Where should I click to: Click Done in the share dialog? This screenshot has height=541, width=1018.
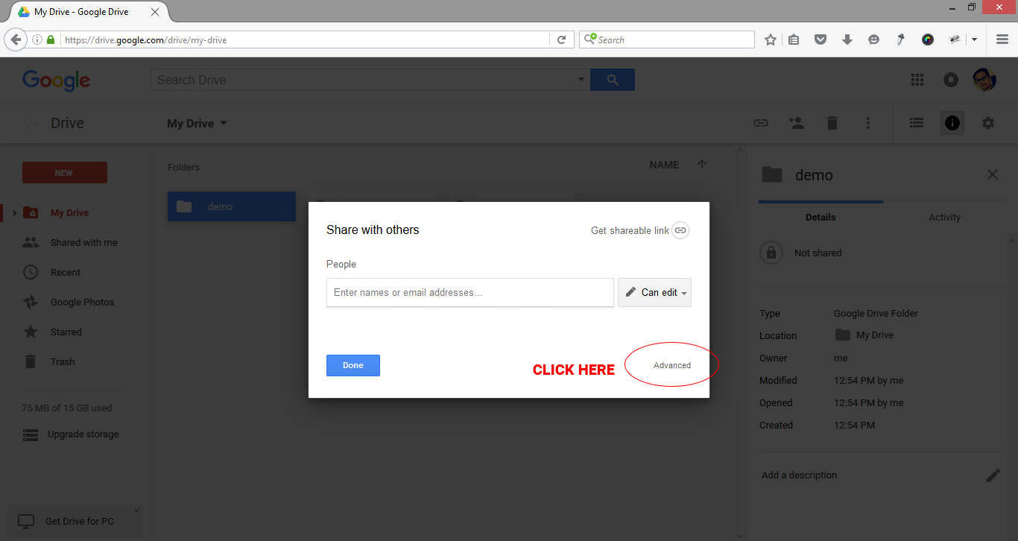[x=352, y=365]
